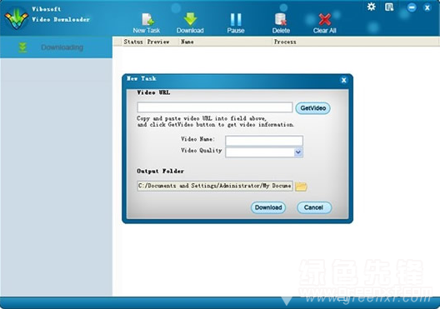Click the Name column header
Viewport: 440px width, 309px height.
coord(187,42)
